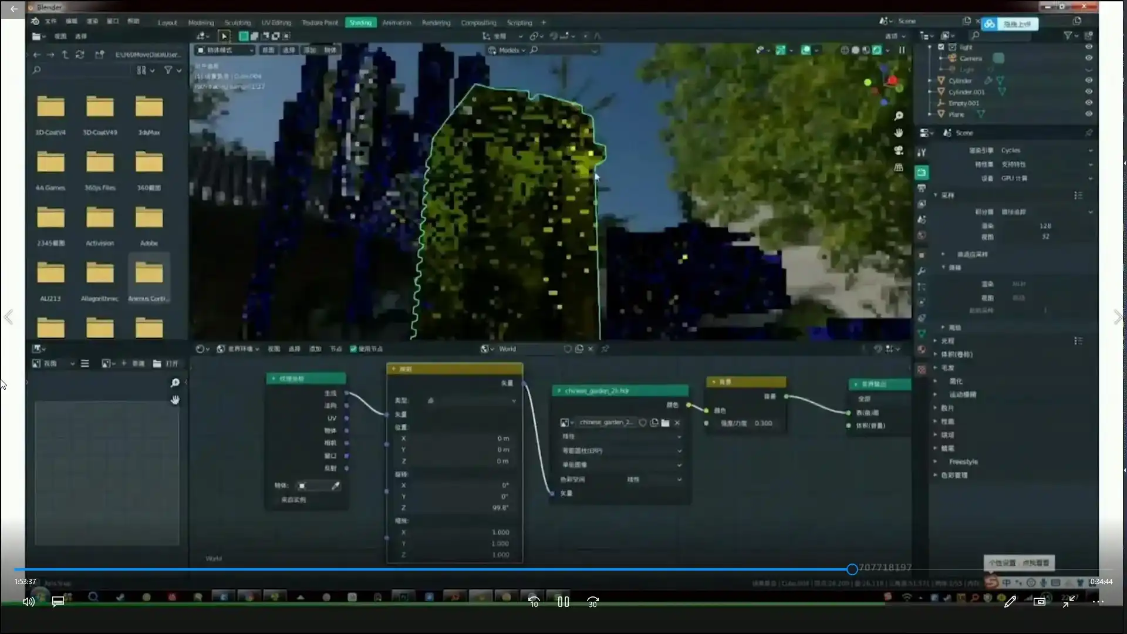
Task: Click the viewport zoom magnifier gizmo
Action: [898, 116]
